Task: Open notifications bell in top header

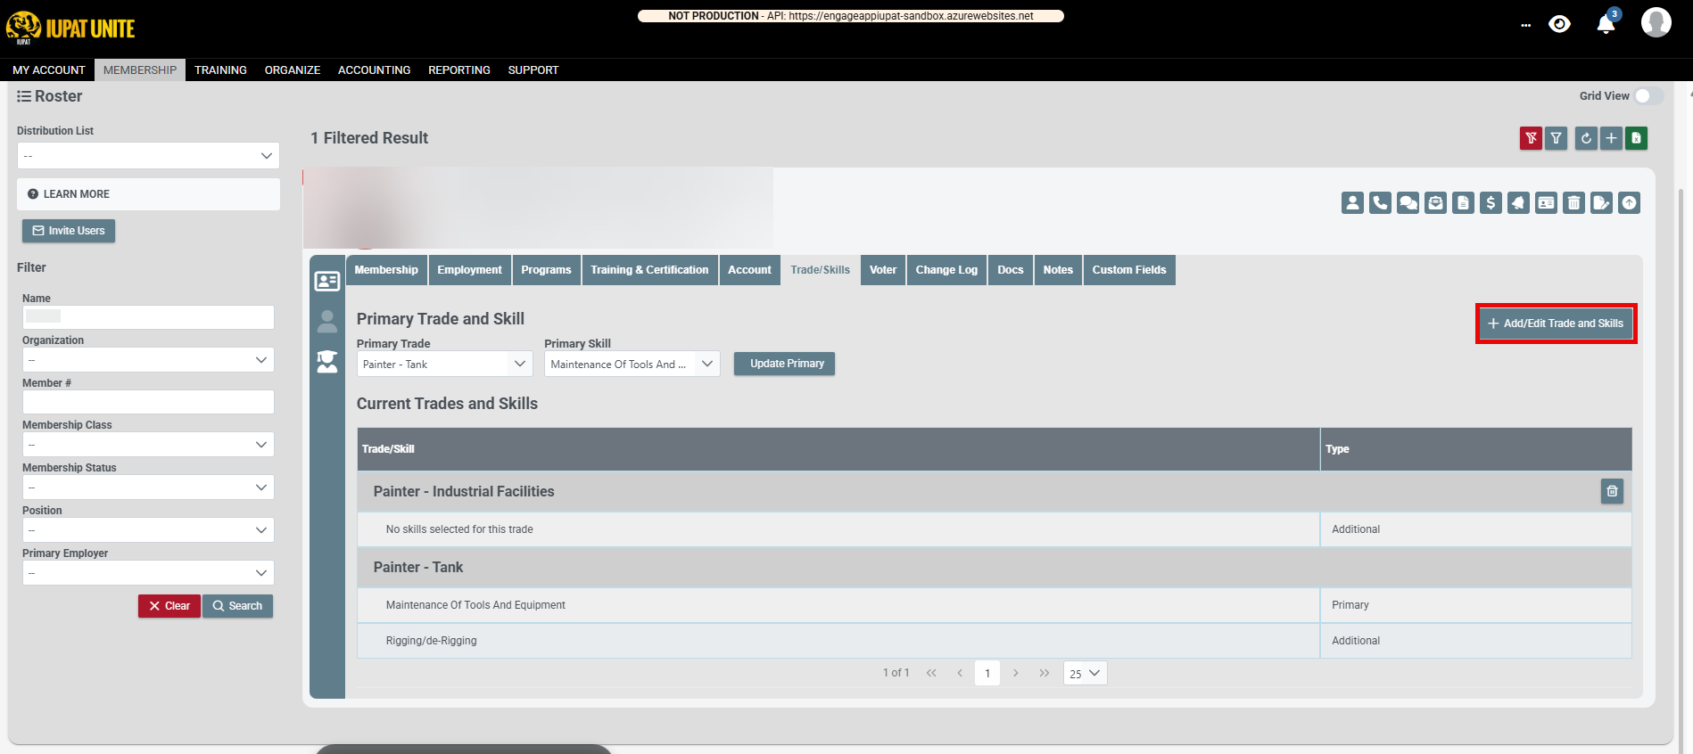Action: [1606, 24]
